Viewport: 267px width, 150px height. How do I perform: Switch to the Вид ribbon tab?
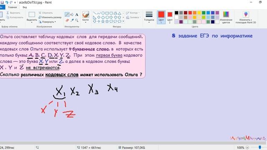25,7
